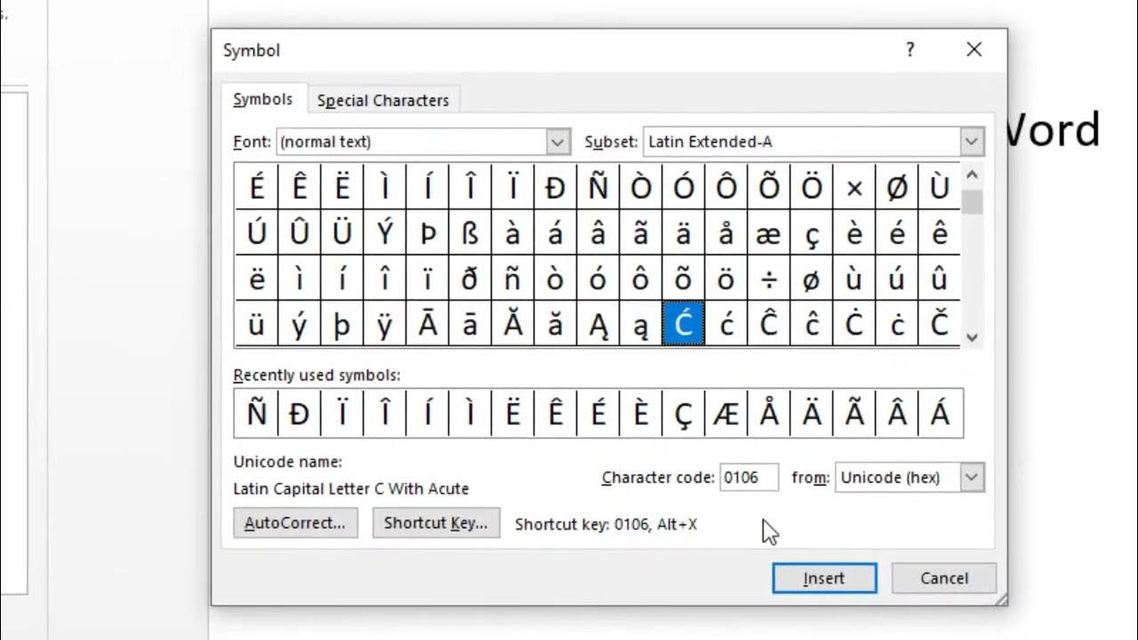The height and width of the screenshot is (640, 1138).
Task: Pick the capital Thorn Þ symbol
Action: click(428, 234)
